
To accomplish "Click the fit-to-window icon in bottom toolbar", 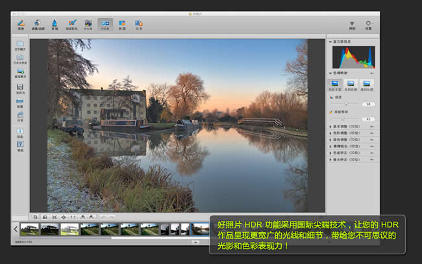I will 55,217.
